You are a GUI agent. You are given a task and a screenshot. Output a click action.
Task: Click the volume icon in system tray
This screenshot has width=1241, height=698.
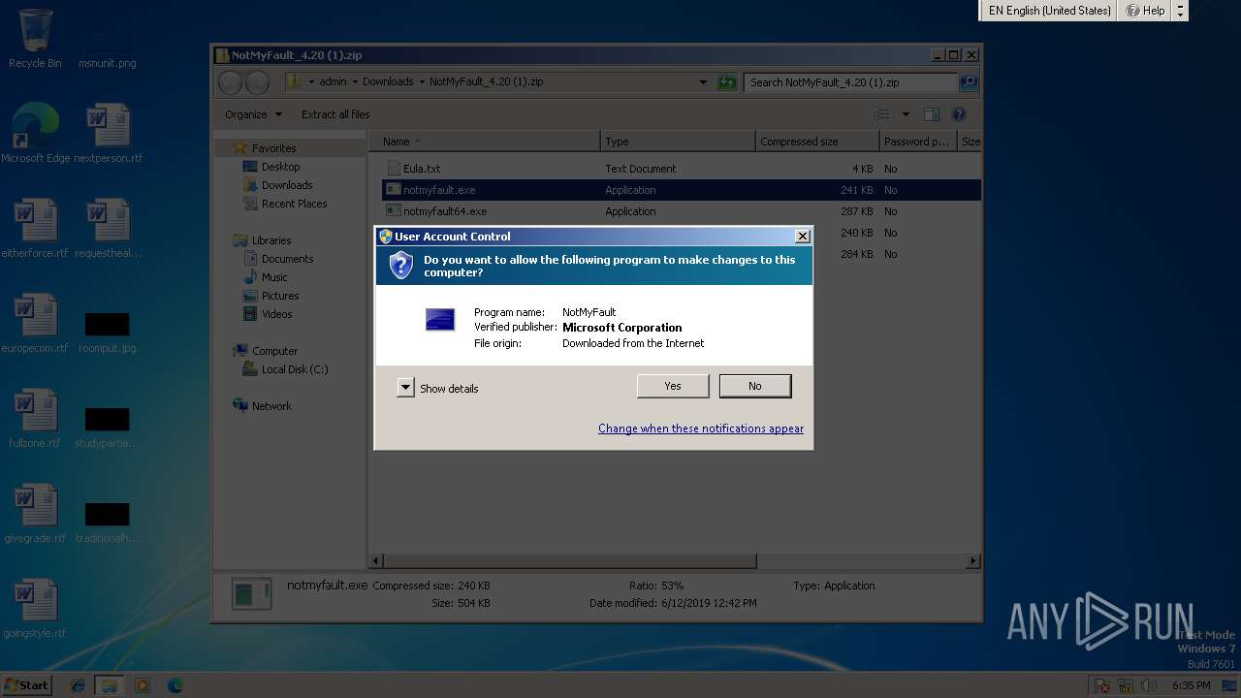(x=1150, y=685)
